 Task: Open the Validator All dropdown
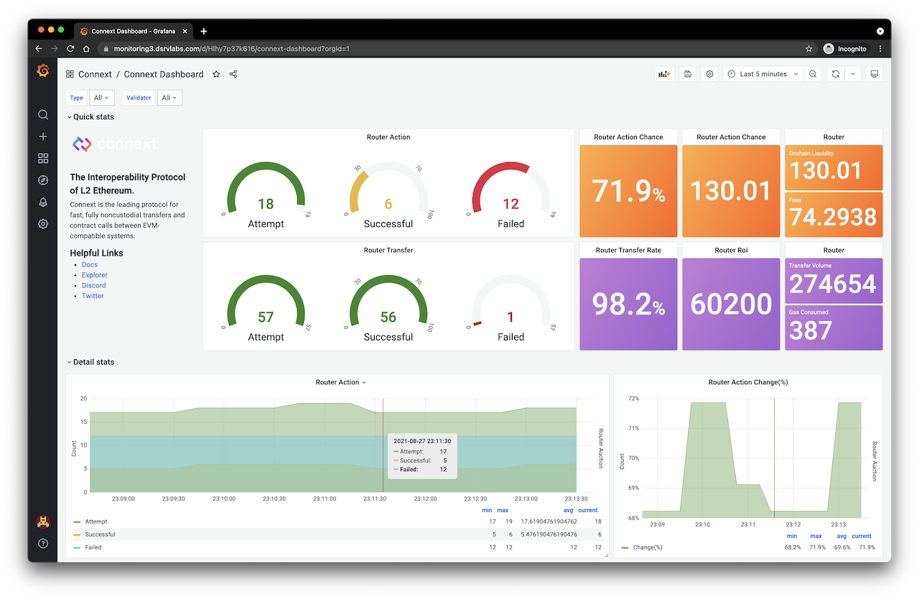[169, 98]
